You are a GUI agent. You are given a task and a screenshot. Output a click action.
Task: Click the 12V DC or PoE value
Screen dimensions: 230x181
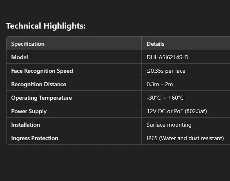[x=177, y=111]
